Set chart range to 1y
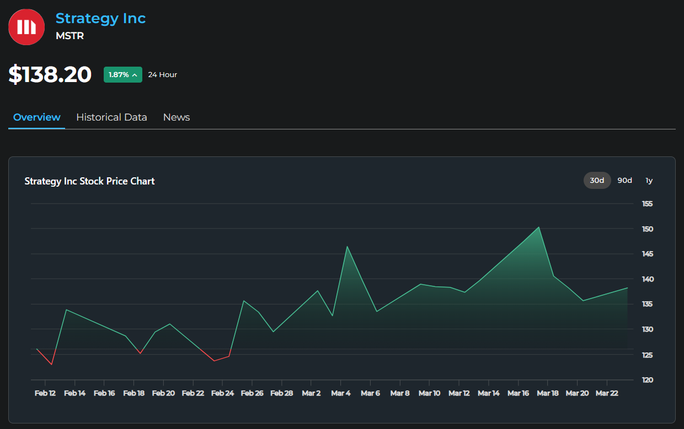The image size is (684, 429). click(649, 181)
